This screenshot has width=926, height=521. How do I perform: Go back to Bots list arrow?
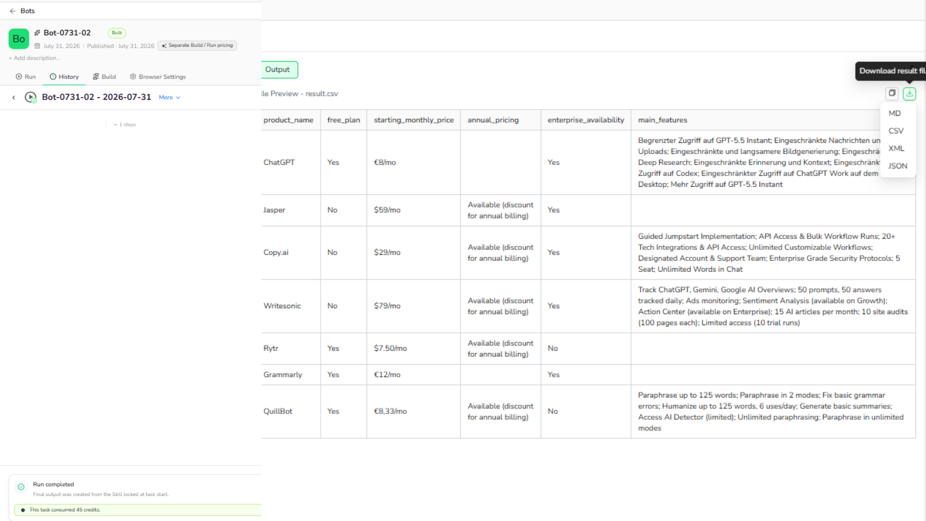point(13,11)
